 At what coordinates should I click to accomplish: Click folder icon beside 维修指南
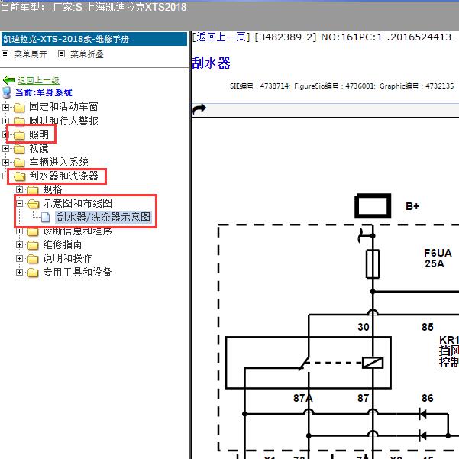click(x=33, y=245)
